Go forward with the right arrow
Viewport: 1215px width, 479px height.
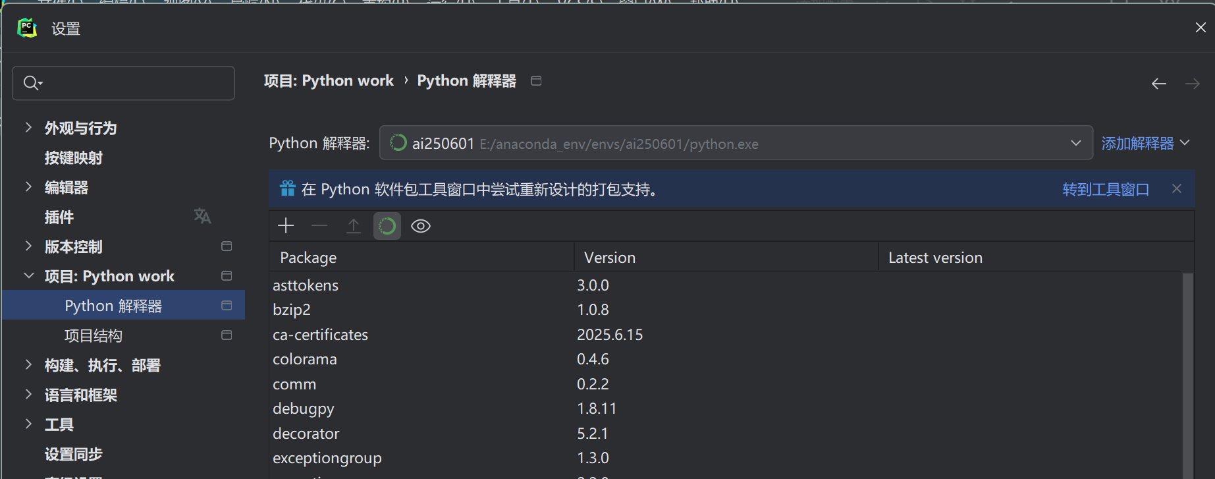click(1192, 84)
